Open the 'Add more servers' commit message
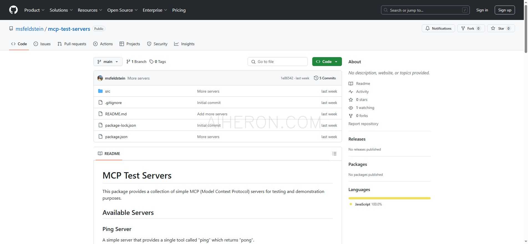The width and height of the screenshot is (528, 244). tap(212, 114)
